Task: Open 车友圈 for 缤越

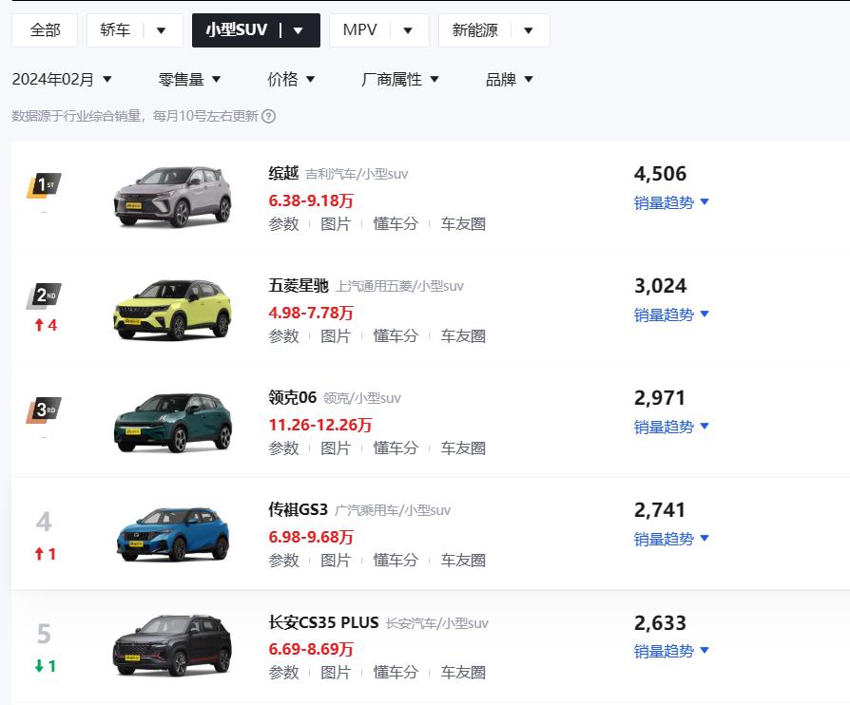Action: [463, 224]
